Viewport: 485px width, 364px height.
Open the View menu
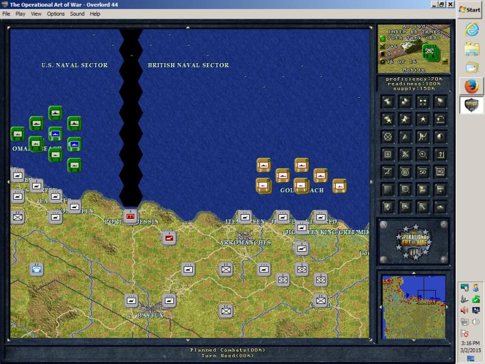click(x=36, y=13)
